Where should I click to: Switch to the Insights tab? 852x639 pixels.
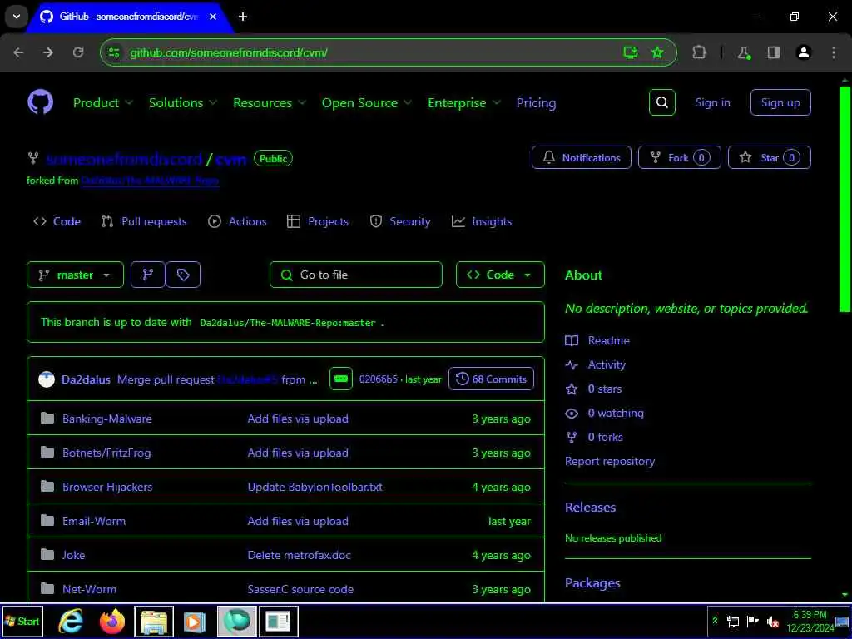pyautogui.click(x=482, y=221)
